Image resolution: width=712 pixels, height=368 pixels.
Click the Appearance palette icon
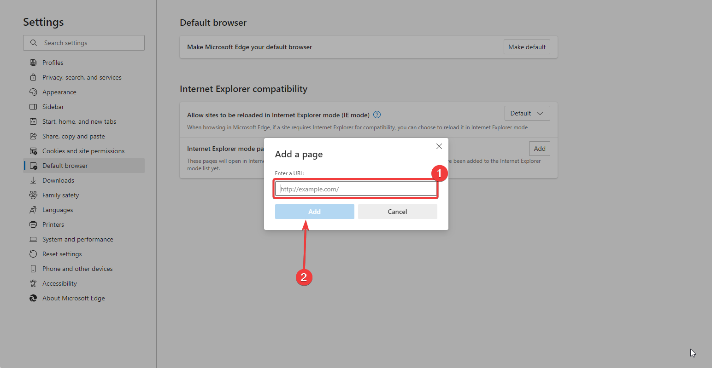(33, 92)
